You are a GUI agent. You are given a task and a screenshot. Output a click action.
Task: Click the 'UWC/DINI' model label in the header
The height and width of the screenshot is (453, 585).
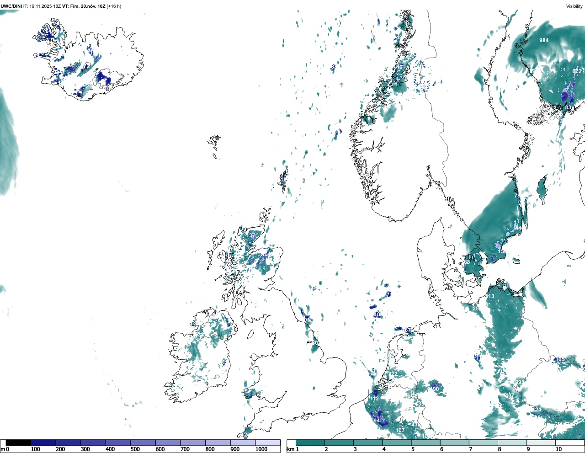click(11, 6)
